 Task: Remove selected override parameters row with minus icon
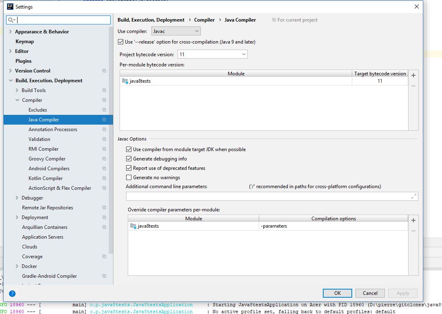click(413, 231)
